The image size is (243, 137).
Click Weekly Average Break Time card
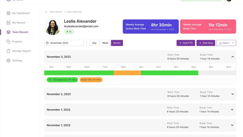click(x=208, y=26)
